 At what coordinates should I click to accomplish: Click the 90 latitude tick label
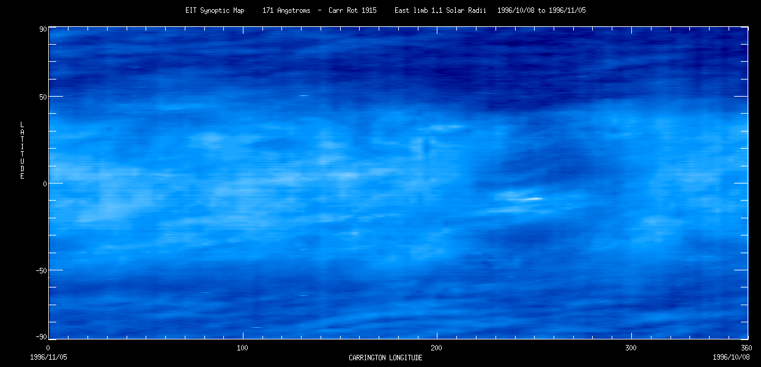coord(43,29)
